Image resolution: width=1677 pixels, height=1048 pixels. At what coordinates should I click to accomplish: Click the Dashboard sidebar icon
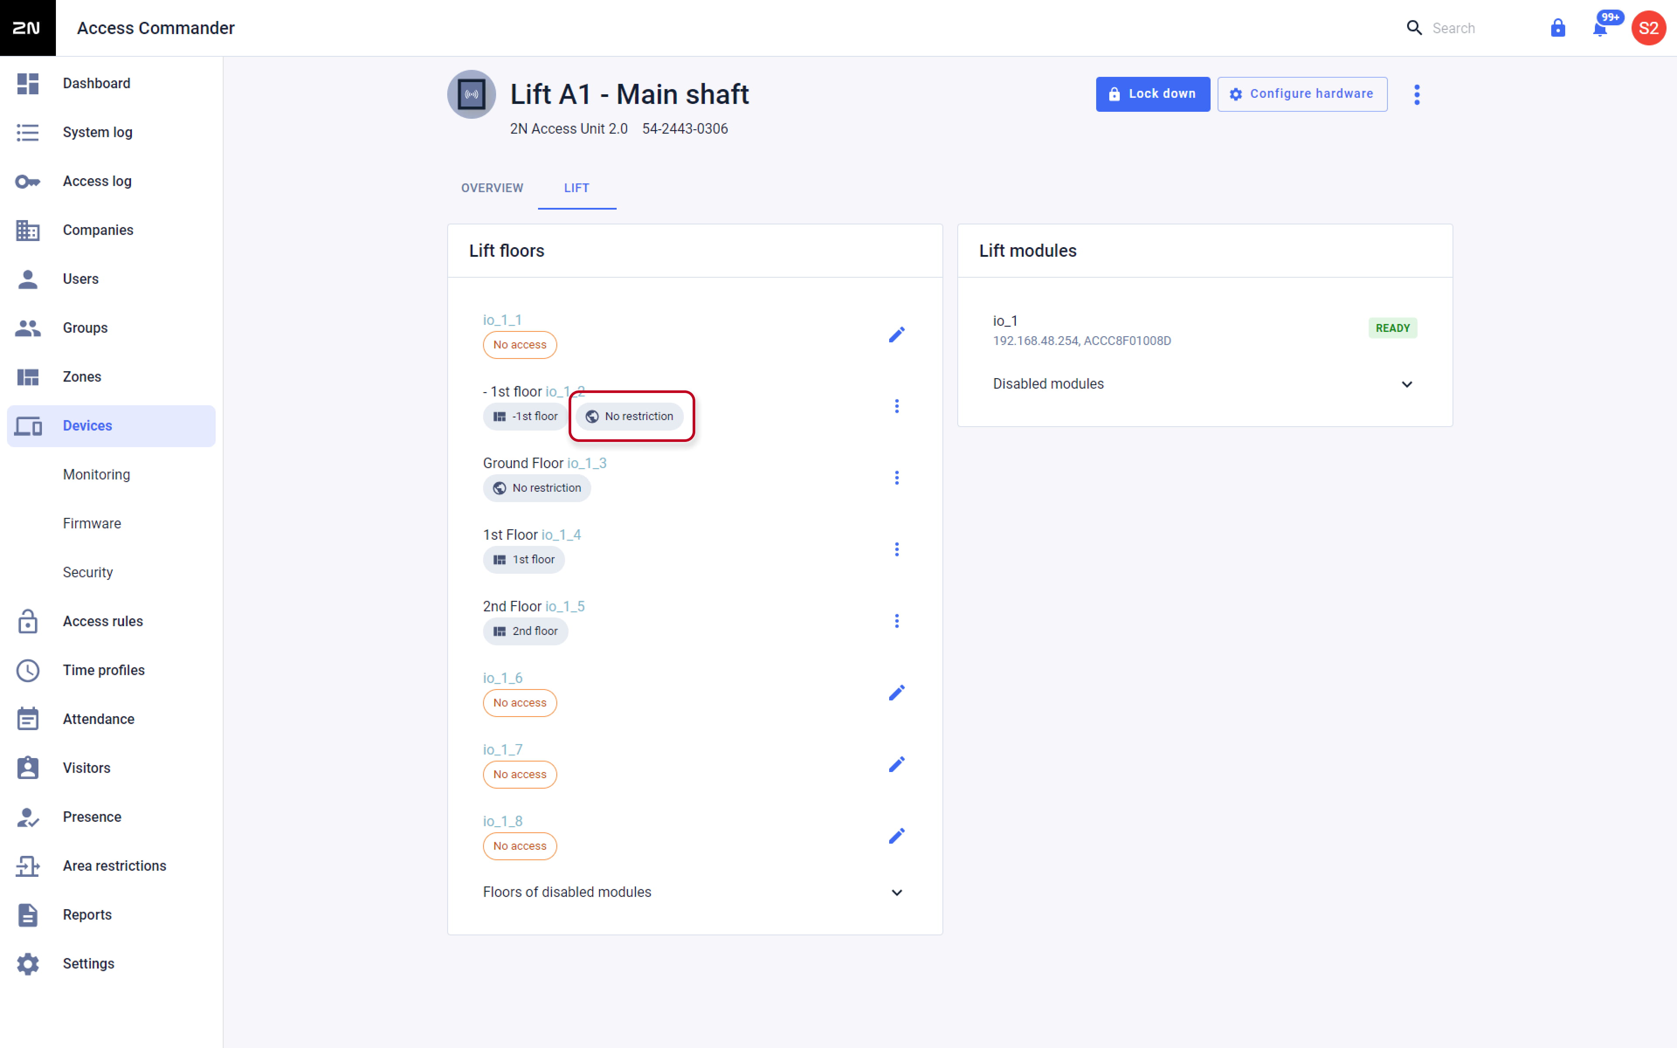(x=28, y=83)
